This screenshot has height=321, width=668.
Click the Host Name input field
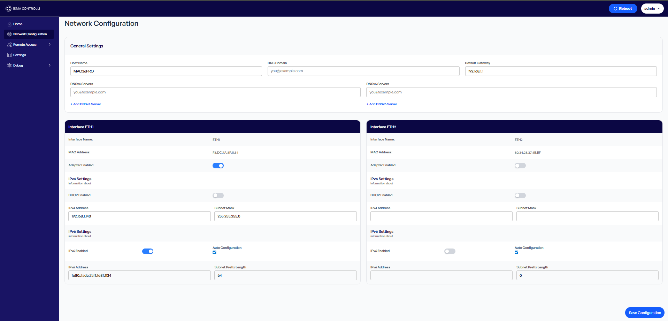pyautogui.click(x=166, y=71)
